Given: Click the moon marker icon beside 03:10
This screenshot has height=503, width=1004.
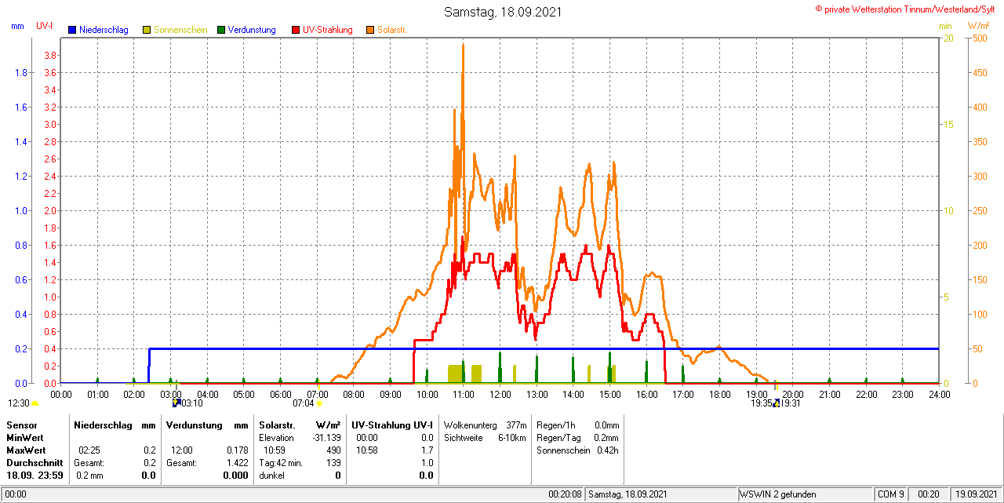Looking at the screenshot, I should coord(176,403).
